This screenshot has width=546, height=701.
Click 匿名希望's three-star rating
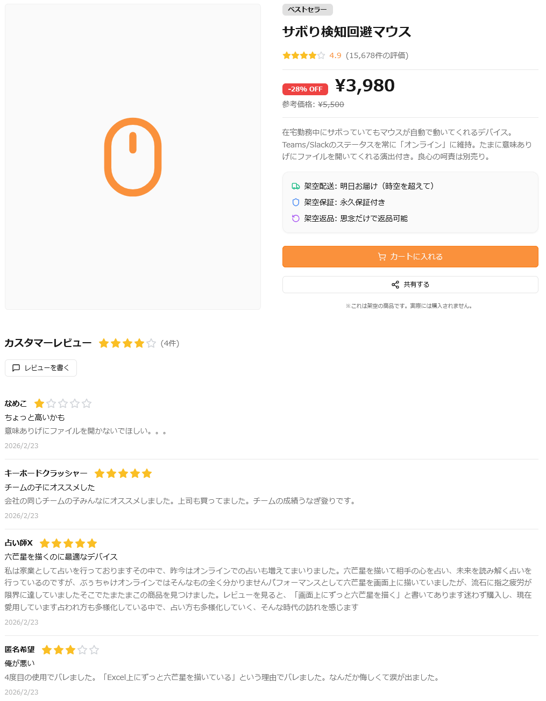(x=70, y=650)
